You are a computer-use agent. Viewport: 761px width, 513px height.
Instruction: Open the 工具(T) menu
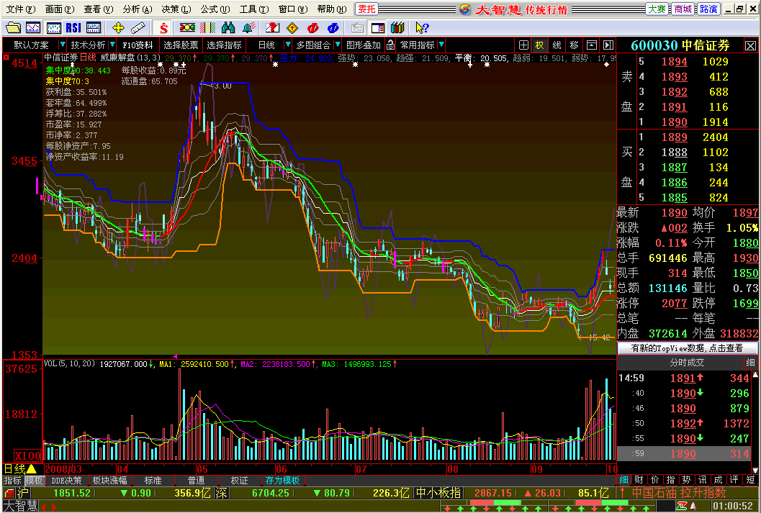pos(254,9)
